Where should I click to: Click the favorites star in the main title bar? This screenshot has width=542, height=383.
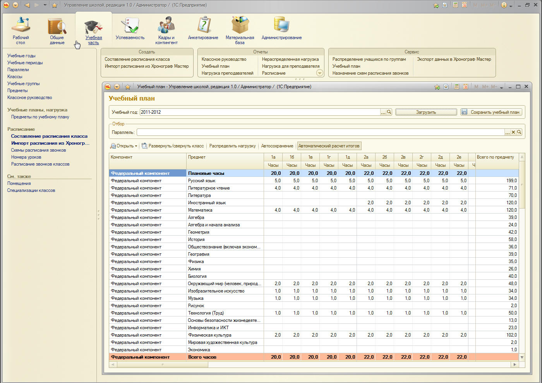(x=55, y=5)
